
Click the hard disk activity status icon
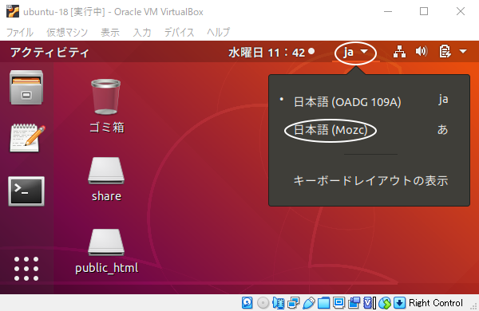coord(247,303)
